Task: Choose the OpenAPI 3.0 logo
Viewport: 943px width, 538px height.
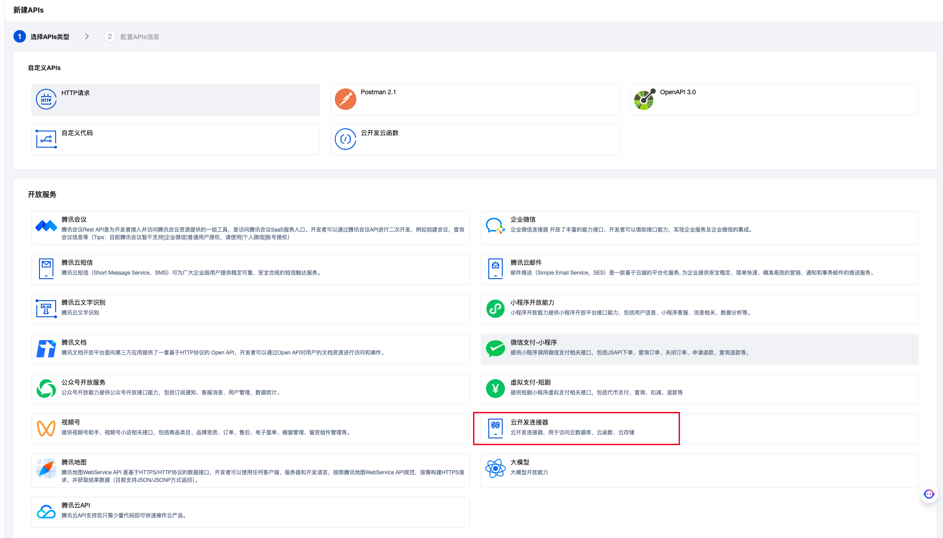Action: (645, 99)
